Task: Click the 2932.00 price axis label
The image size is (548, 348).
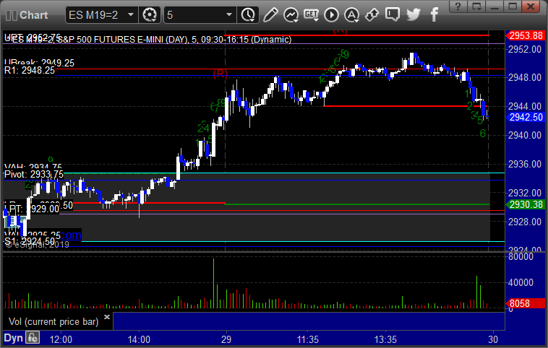Action: (525, 193)
